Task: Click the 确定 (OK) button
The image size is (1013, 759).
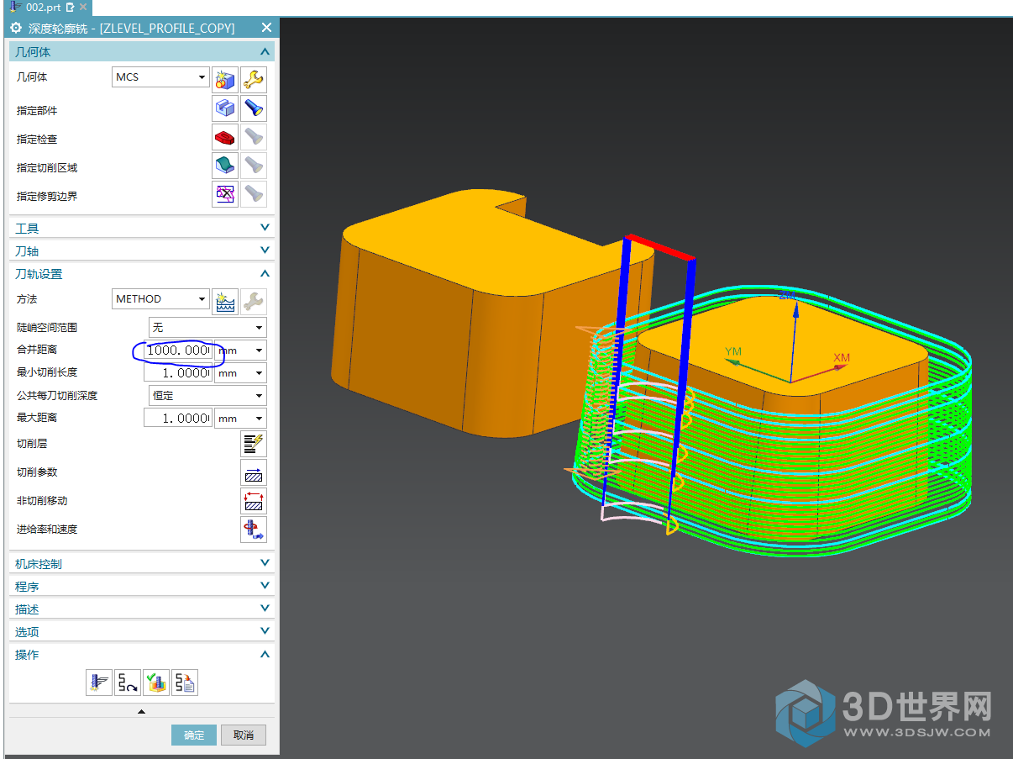Action: pos(194,735)
